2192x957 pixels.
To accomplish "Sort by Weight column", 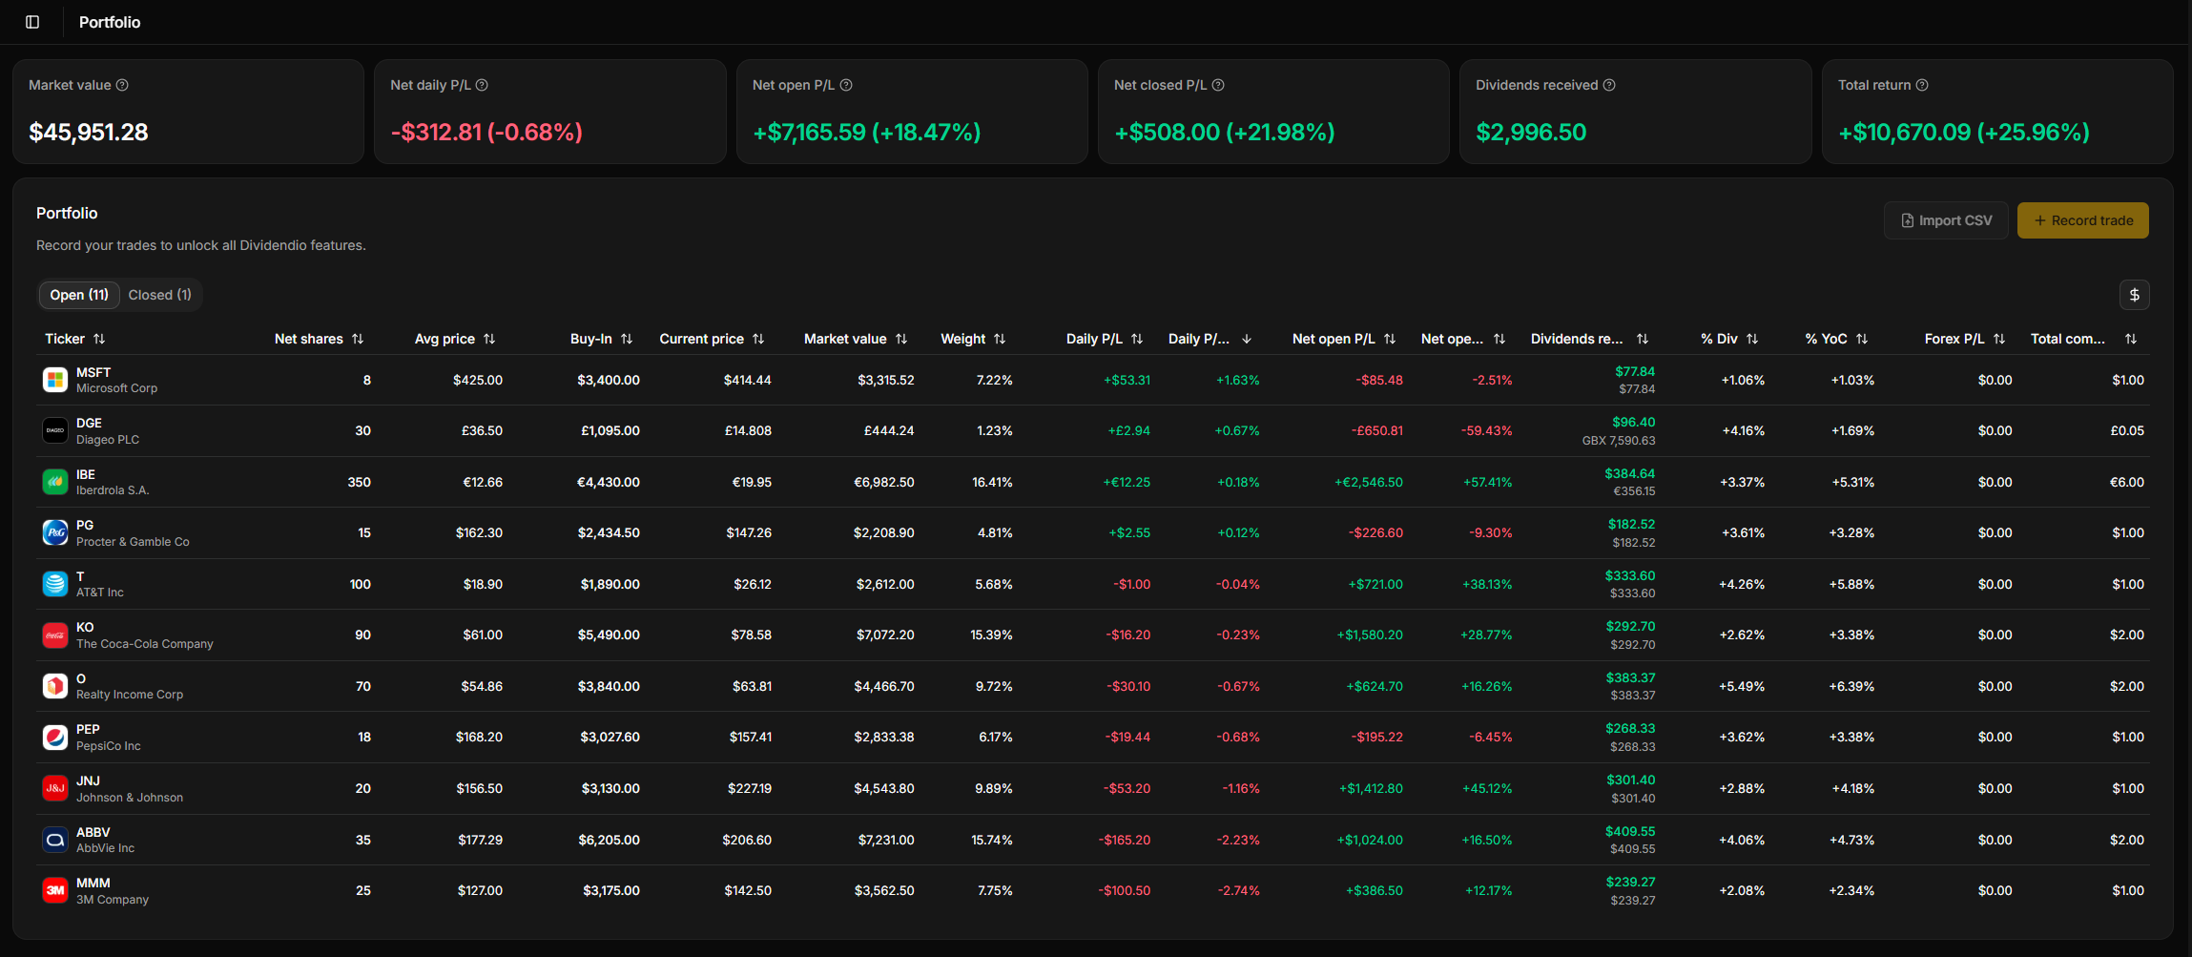I will click(x=973, y=339).
